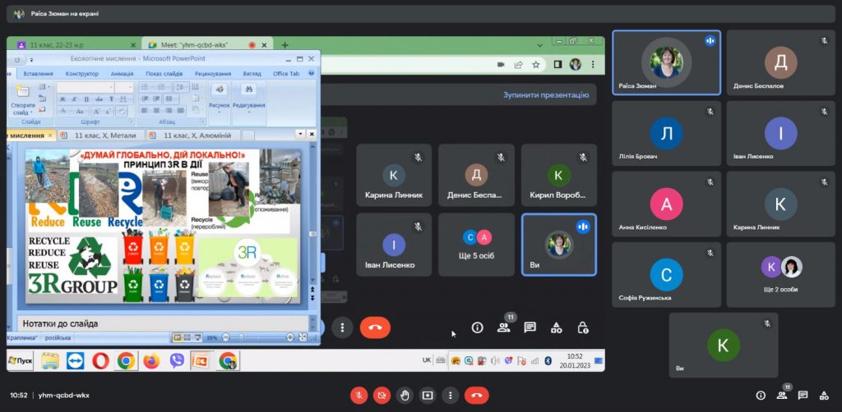Viewport: 842px width, 412px height.
Task: Click PowerPoint zoom slider handle
Action: pos(241,337)
